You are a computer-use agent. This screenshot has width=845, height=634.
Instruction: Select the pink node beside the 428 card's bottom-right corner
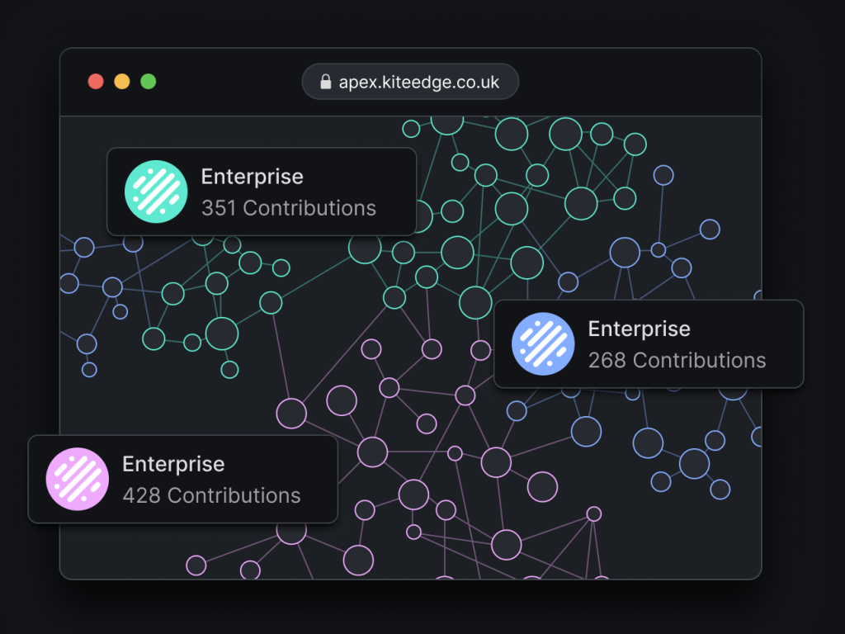365,510
